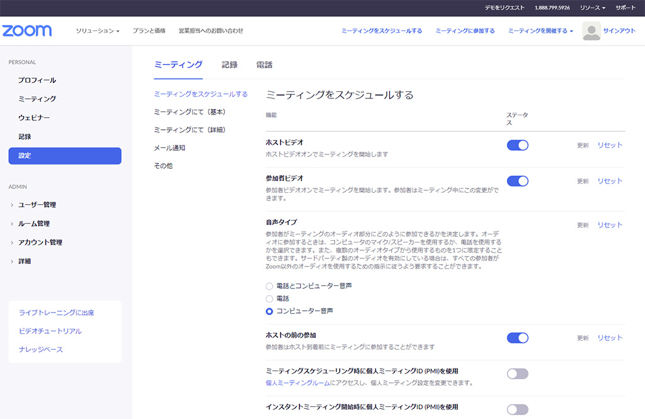Open the ソリューション dropdown menu
645x419 pixels.
(x=98, y=31)
